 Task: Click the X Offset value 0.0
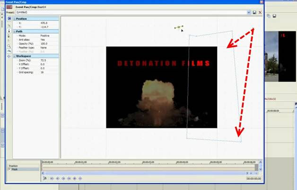click(43, 64)
